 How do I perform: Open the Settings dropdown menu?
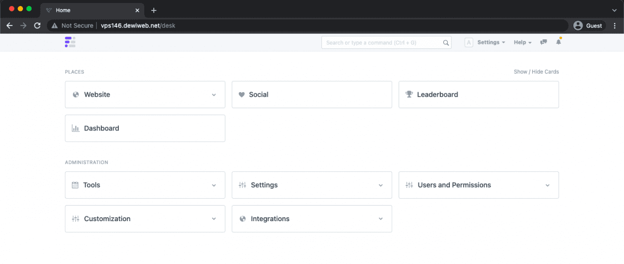491,42
